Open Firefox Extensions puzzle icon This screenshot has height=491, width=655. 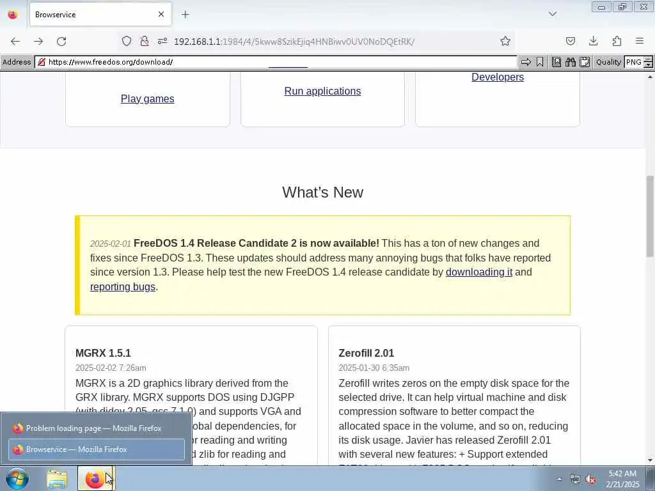point(617,41)
